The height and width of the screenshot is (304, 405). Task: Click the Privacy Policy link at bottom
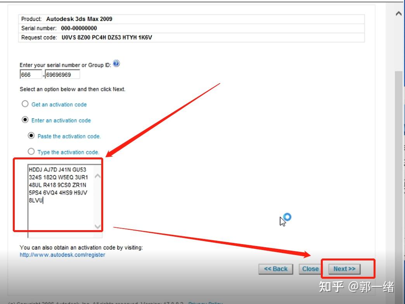tap(205, 302)
